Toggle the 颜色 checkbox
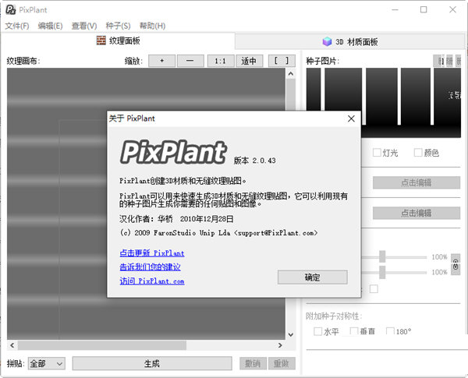The image size is (468, 378). [x=418, y=153]
